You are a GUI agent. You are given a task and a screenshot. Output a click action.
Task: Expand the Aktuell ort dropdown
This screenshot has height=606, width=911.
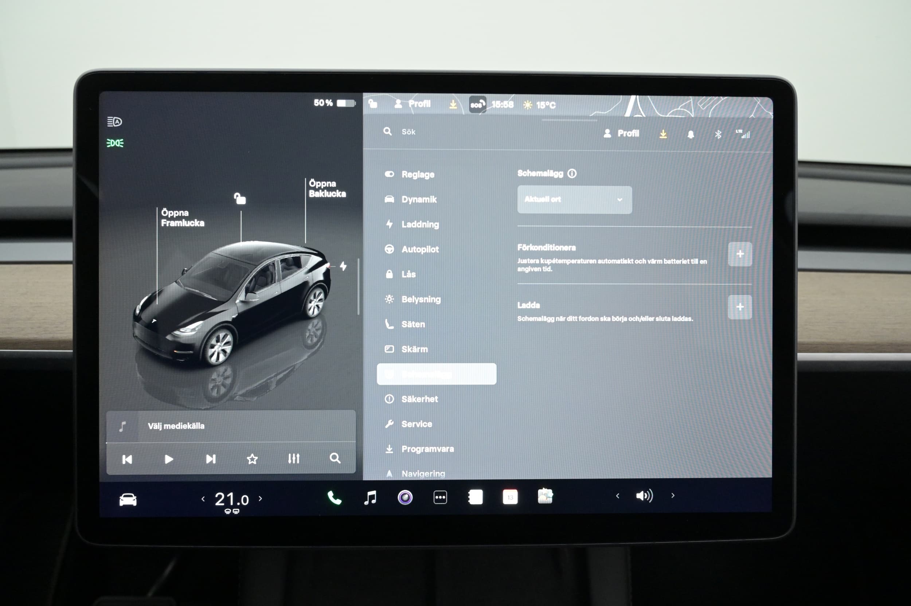pyautogui.click(x=574, y=199)
